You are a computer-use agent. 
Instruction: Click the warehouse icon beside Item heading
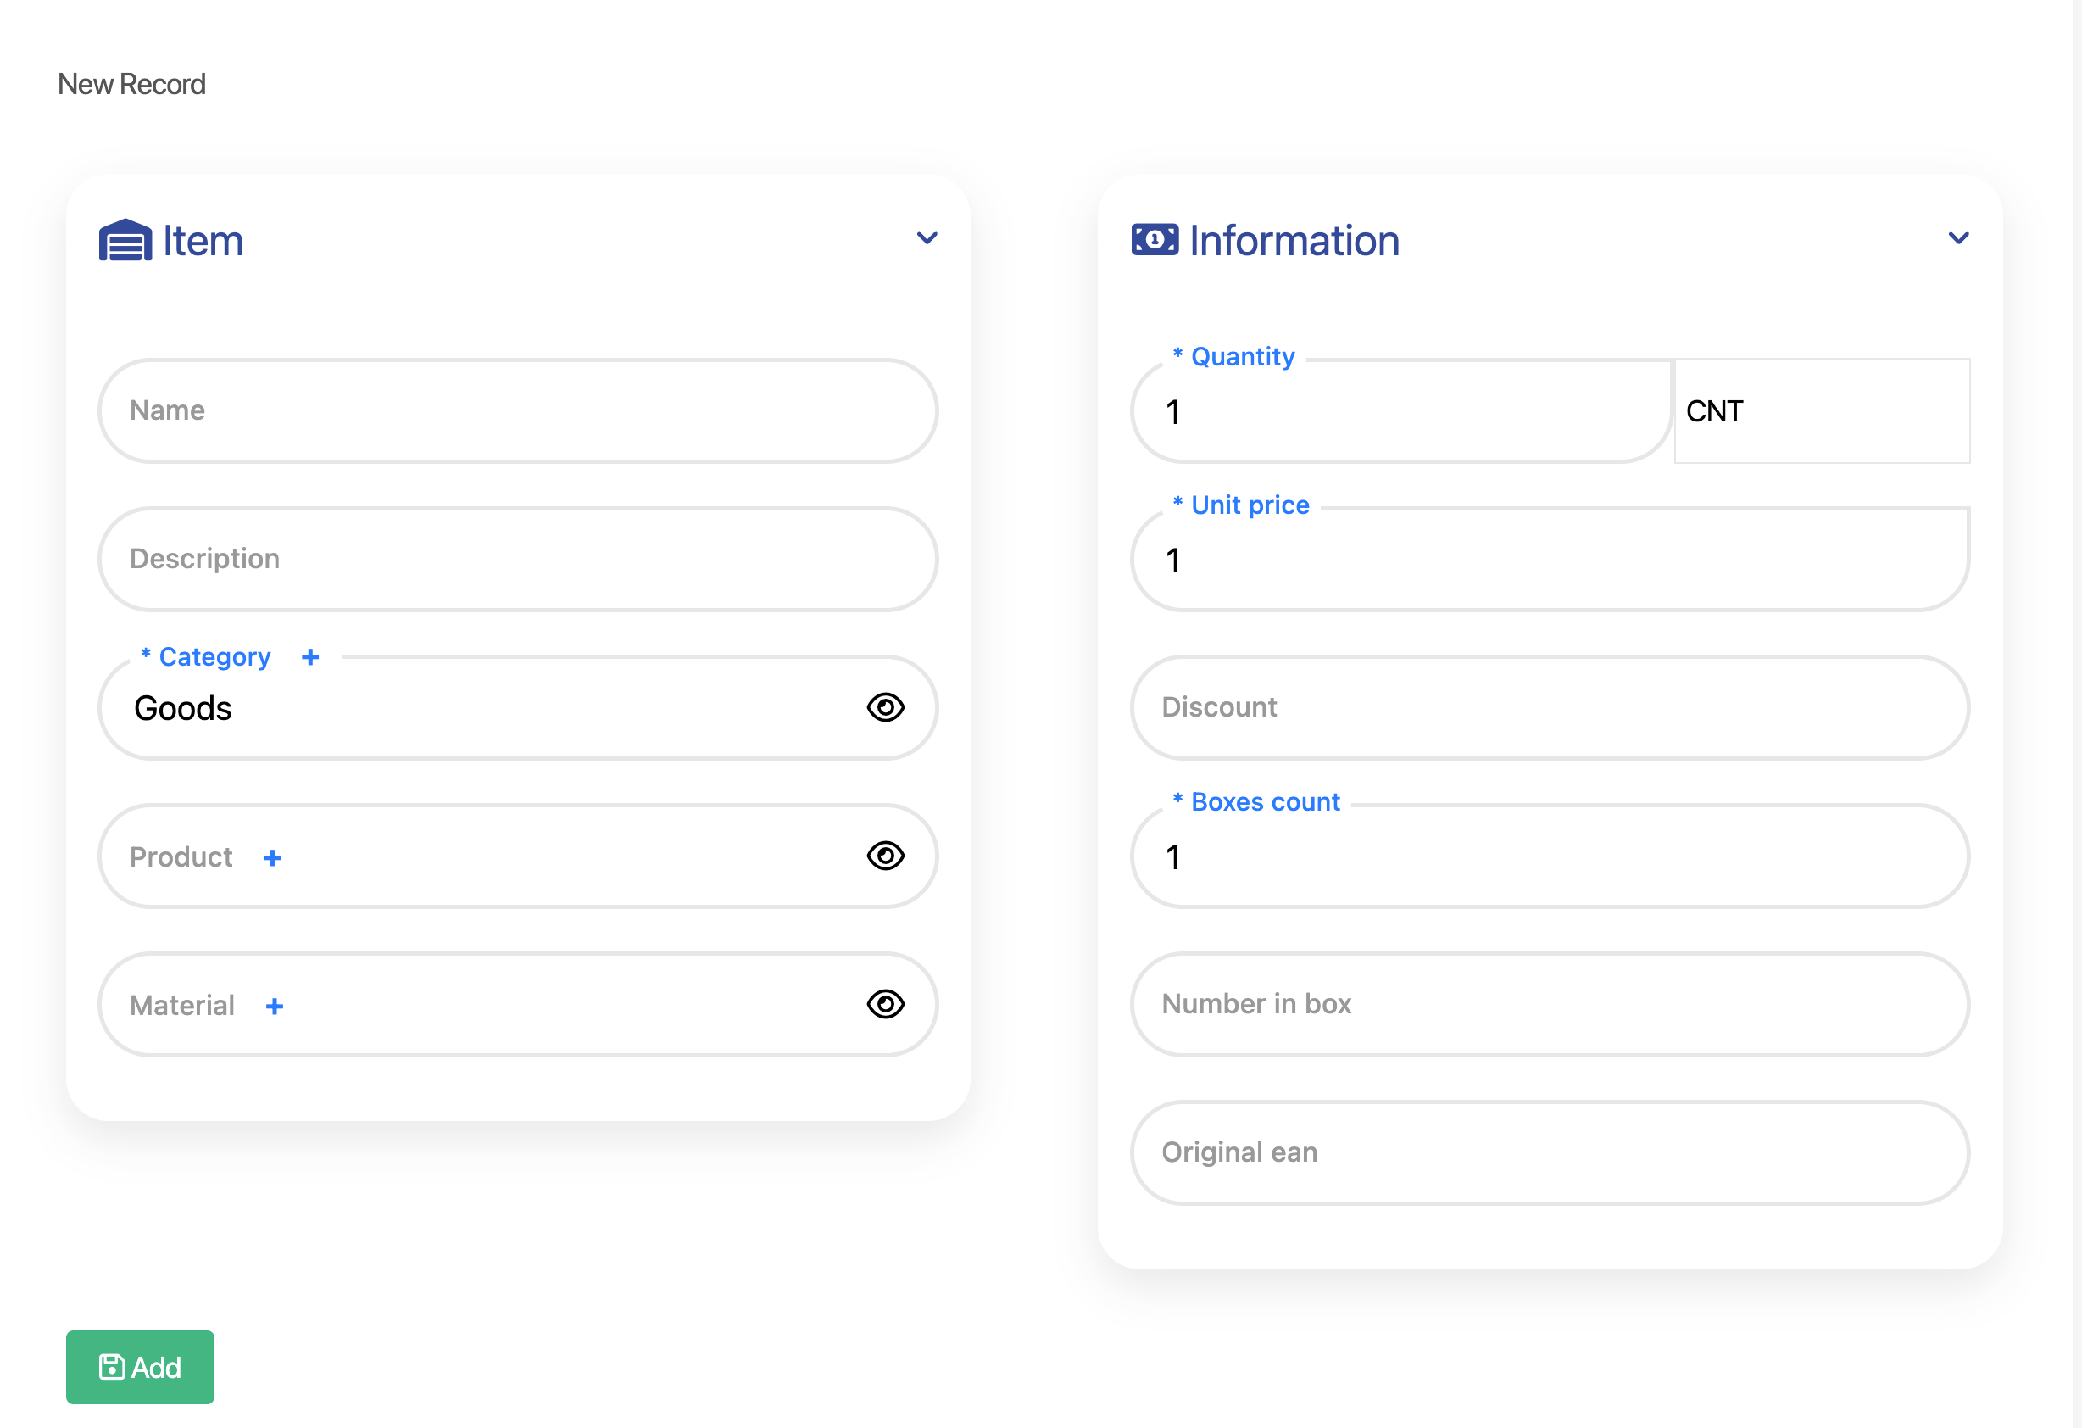click(x=125, y=240)
